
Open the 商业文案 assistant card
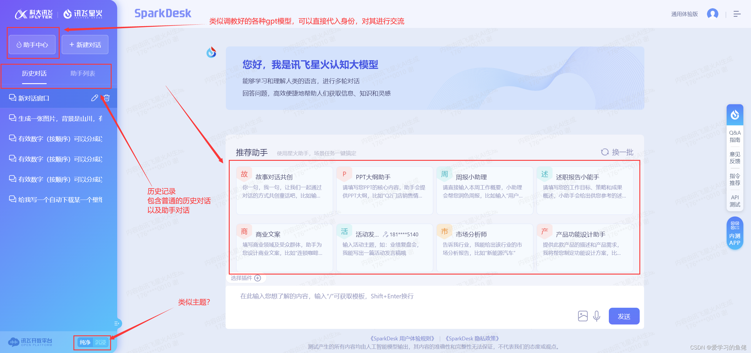[284, 248]
